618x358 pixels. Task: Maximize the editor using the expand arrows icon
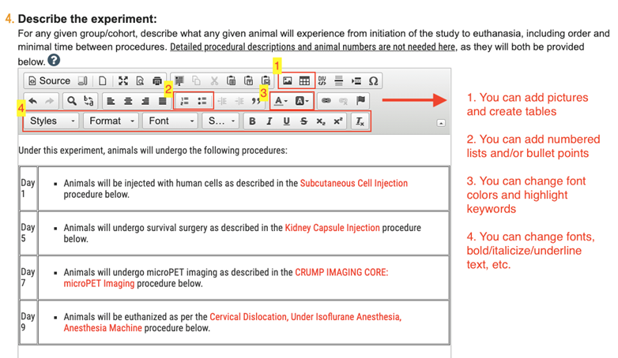[x=123, y=80]
